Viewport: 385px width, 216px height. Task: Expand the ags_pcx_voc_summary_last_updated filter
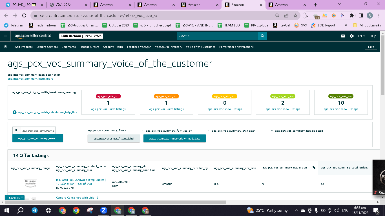click(x=297, y=130)
